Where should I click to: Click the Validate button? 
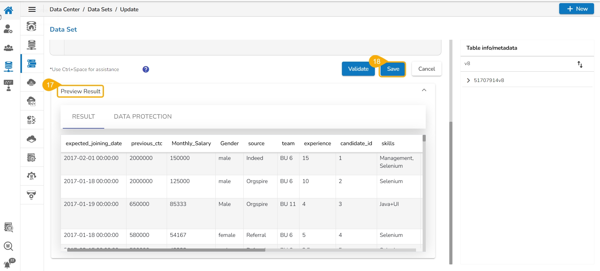358,69
